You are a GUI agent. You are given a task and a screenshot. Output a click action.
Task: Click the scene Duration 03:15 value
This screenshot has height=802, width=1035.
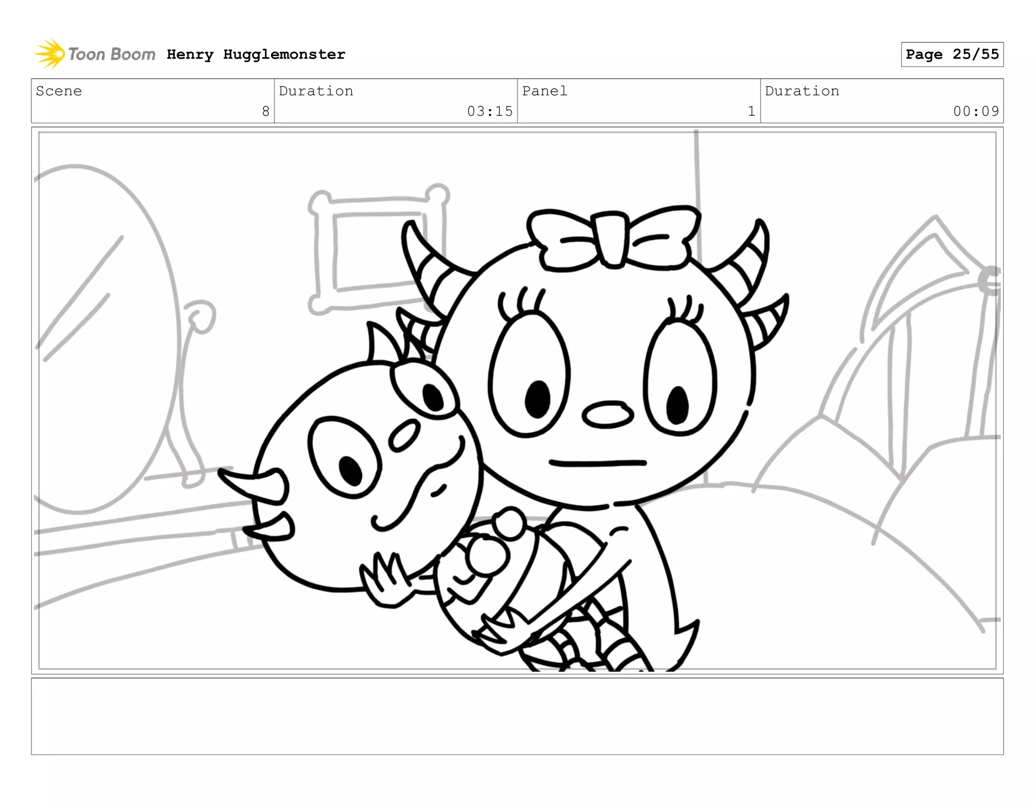click(x=489, y=111)
